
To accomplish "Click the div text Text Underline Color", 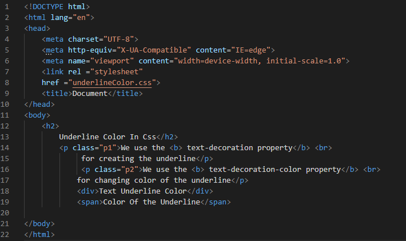I will click(143, 191).
